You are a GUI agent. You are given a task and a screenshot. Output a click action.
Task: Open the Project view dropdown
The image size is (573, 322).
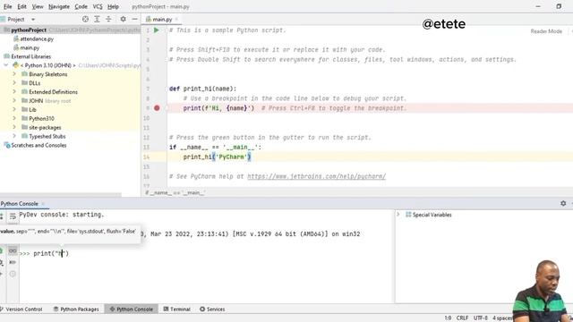coord(33,20)
